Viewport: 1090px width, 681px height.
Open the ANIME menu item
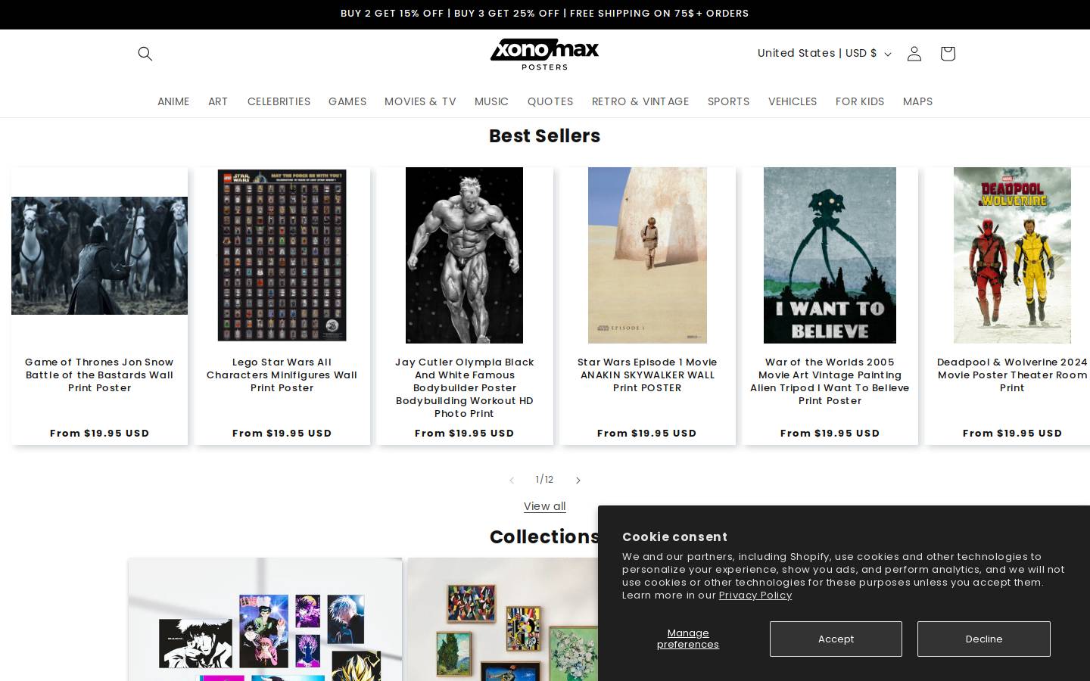[173, 101]
